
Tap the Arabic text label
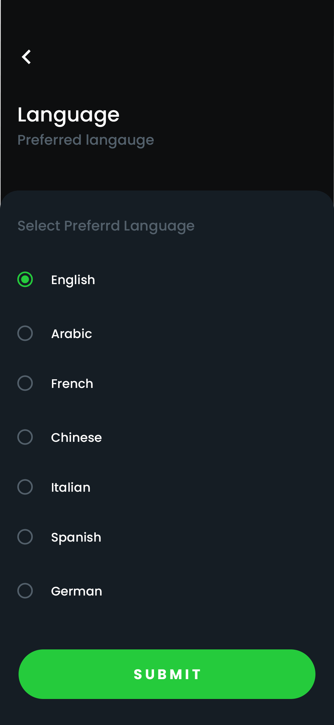click(71, 334)
